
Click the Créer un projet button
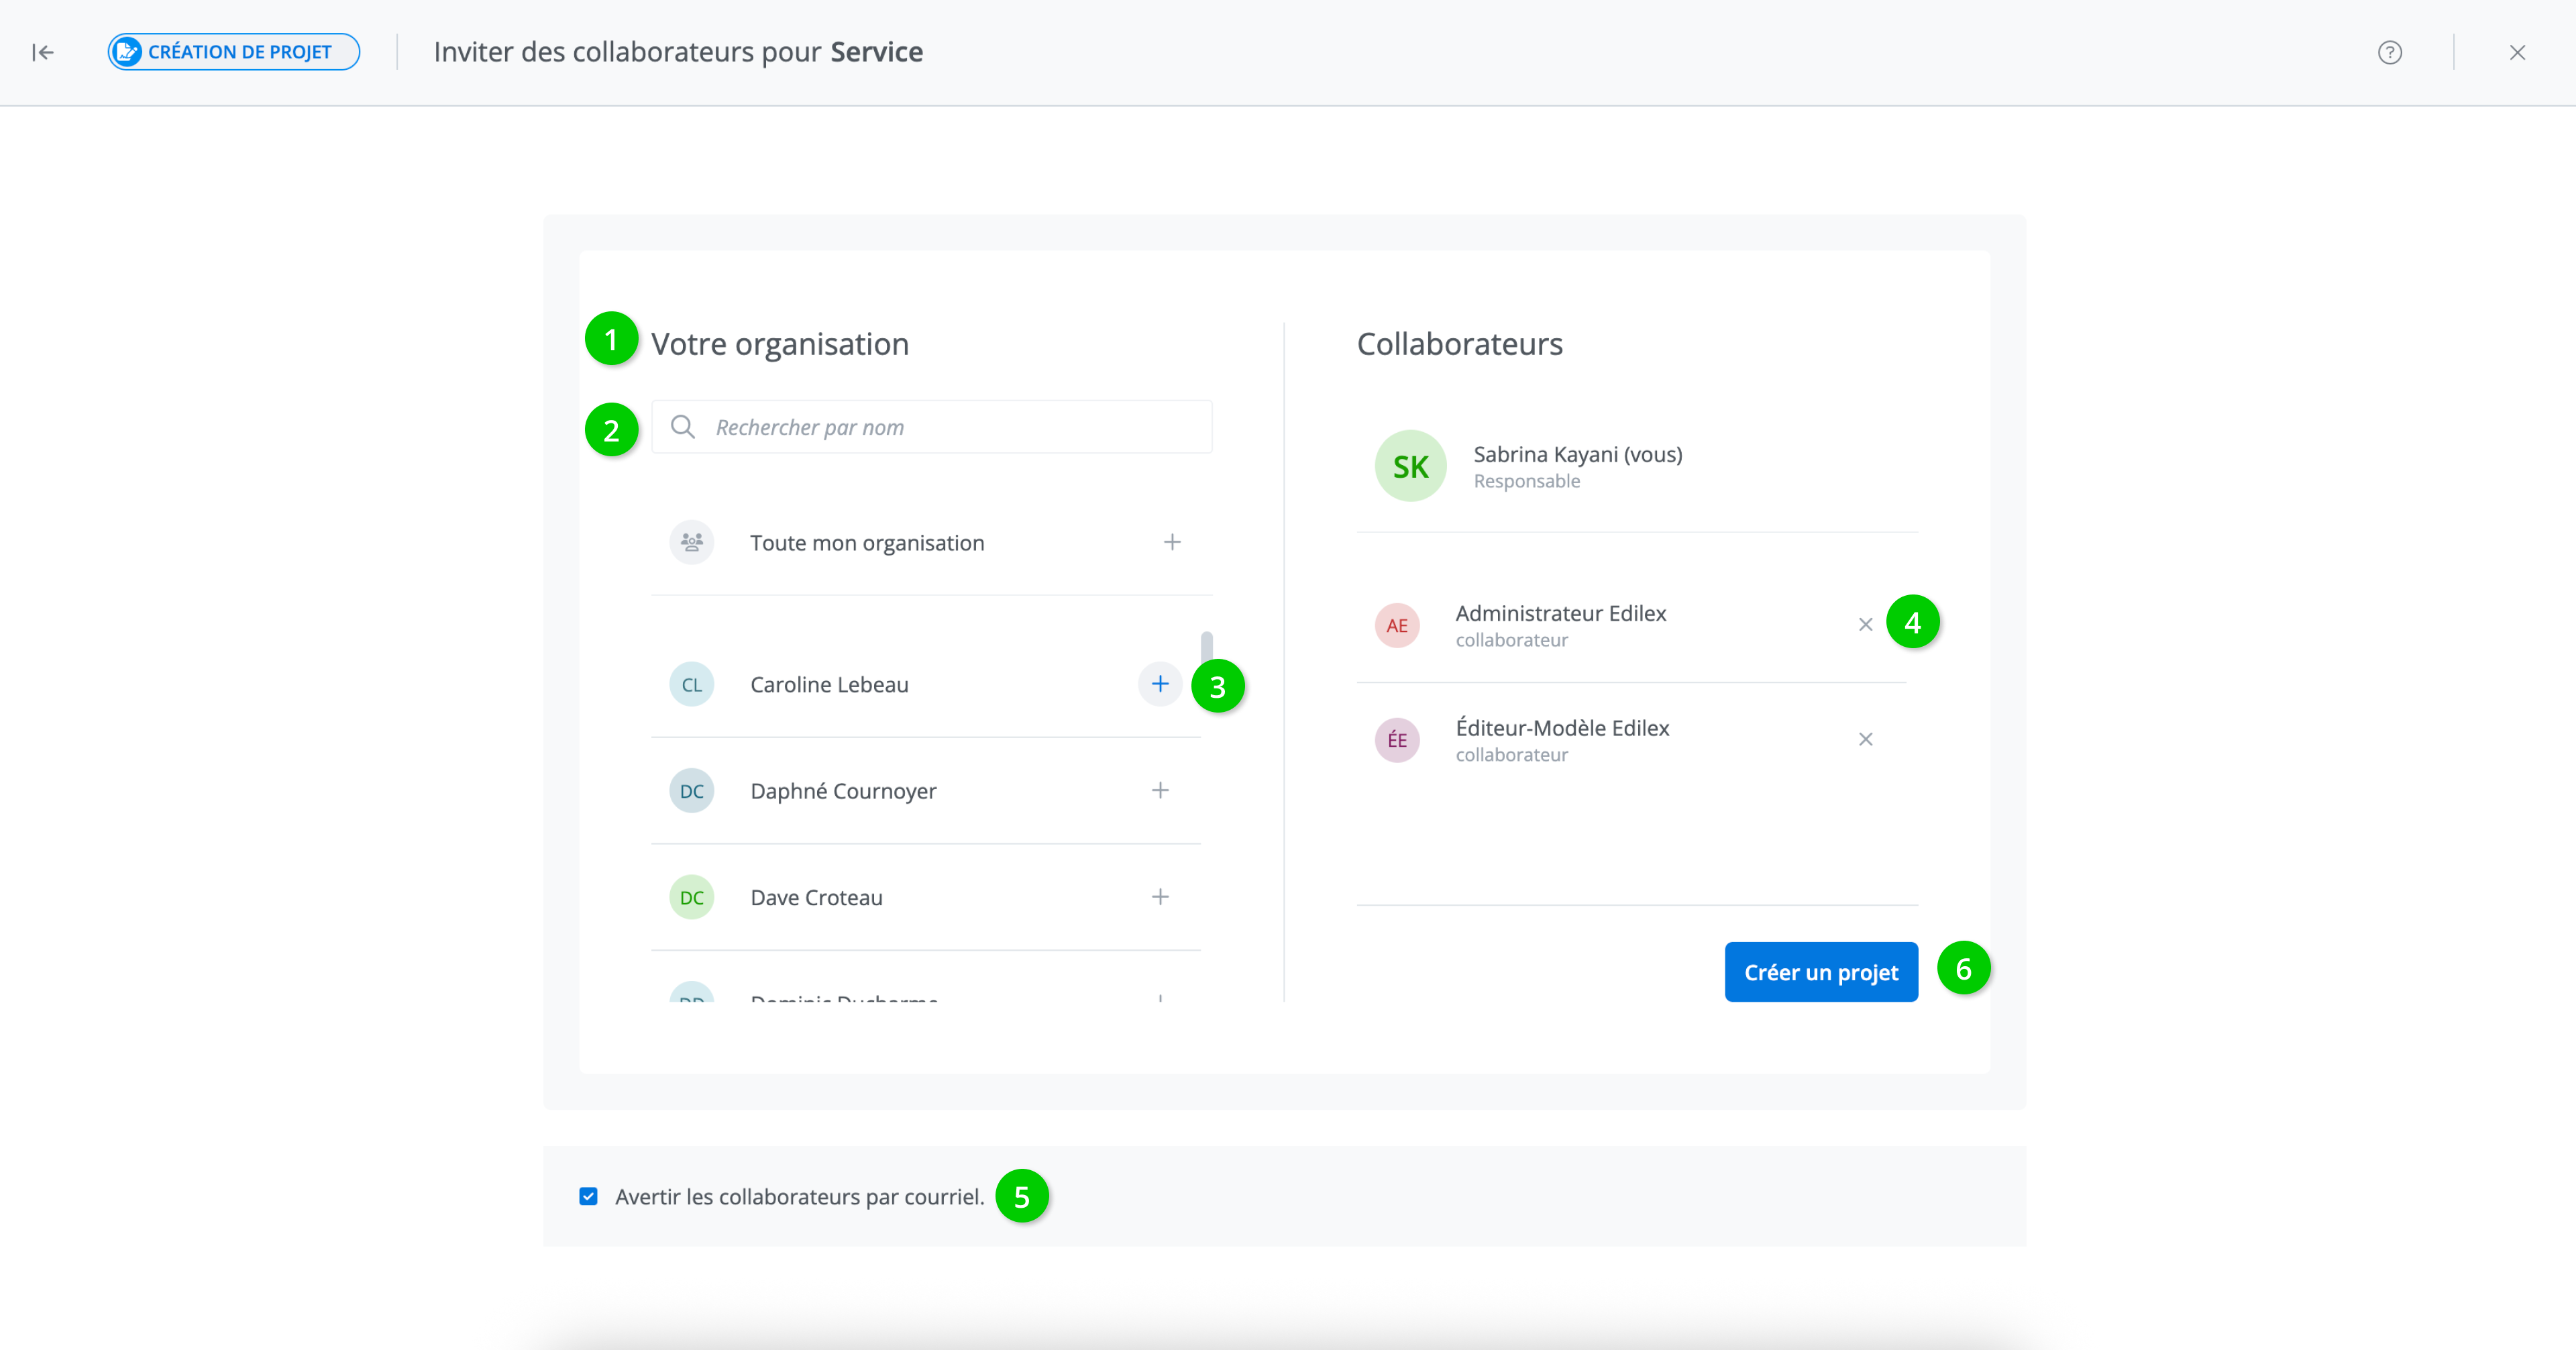coord(1820,972)
